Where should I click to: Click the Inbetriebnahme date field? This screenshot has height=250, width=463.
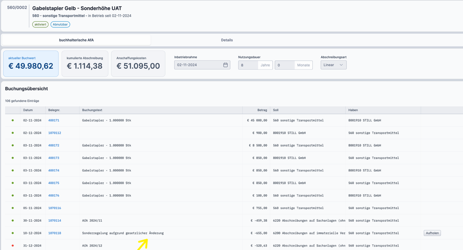[x=198, y=65]
